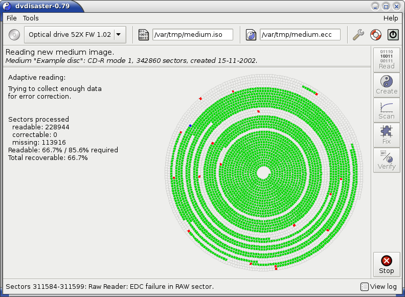This screenshot has height=297, width=405.
Task: Open the File menu
Action: [12, 18]
